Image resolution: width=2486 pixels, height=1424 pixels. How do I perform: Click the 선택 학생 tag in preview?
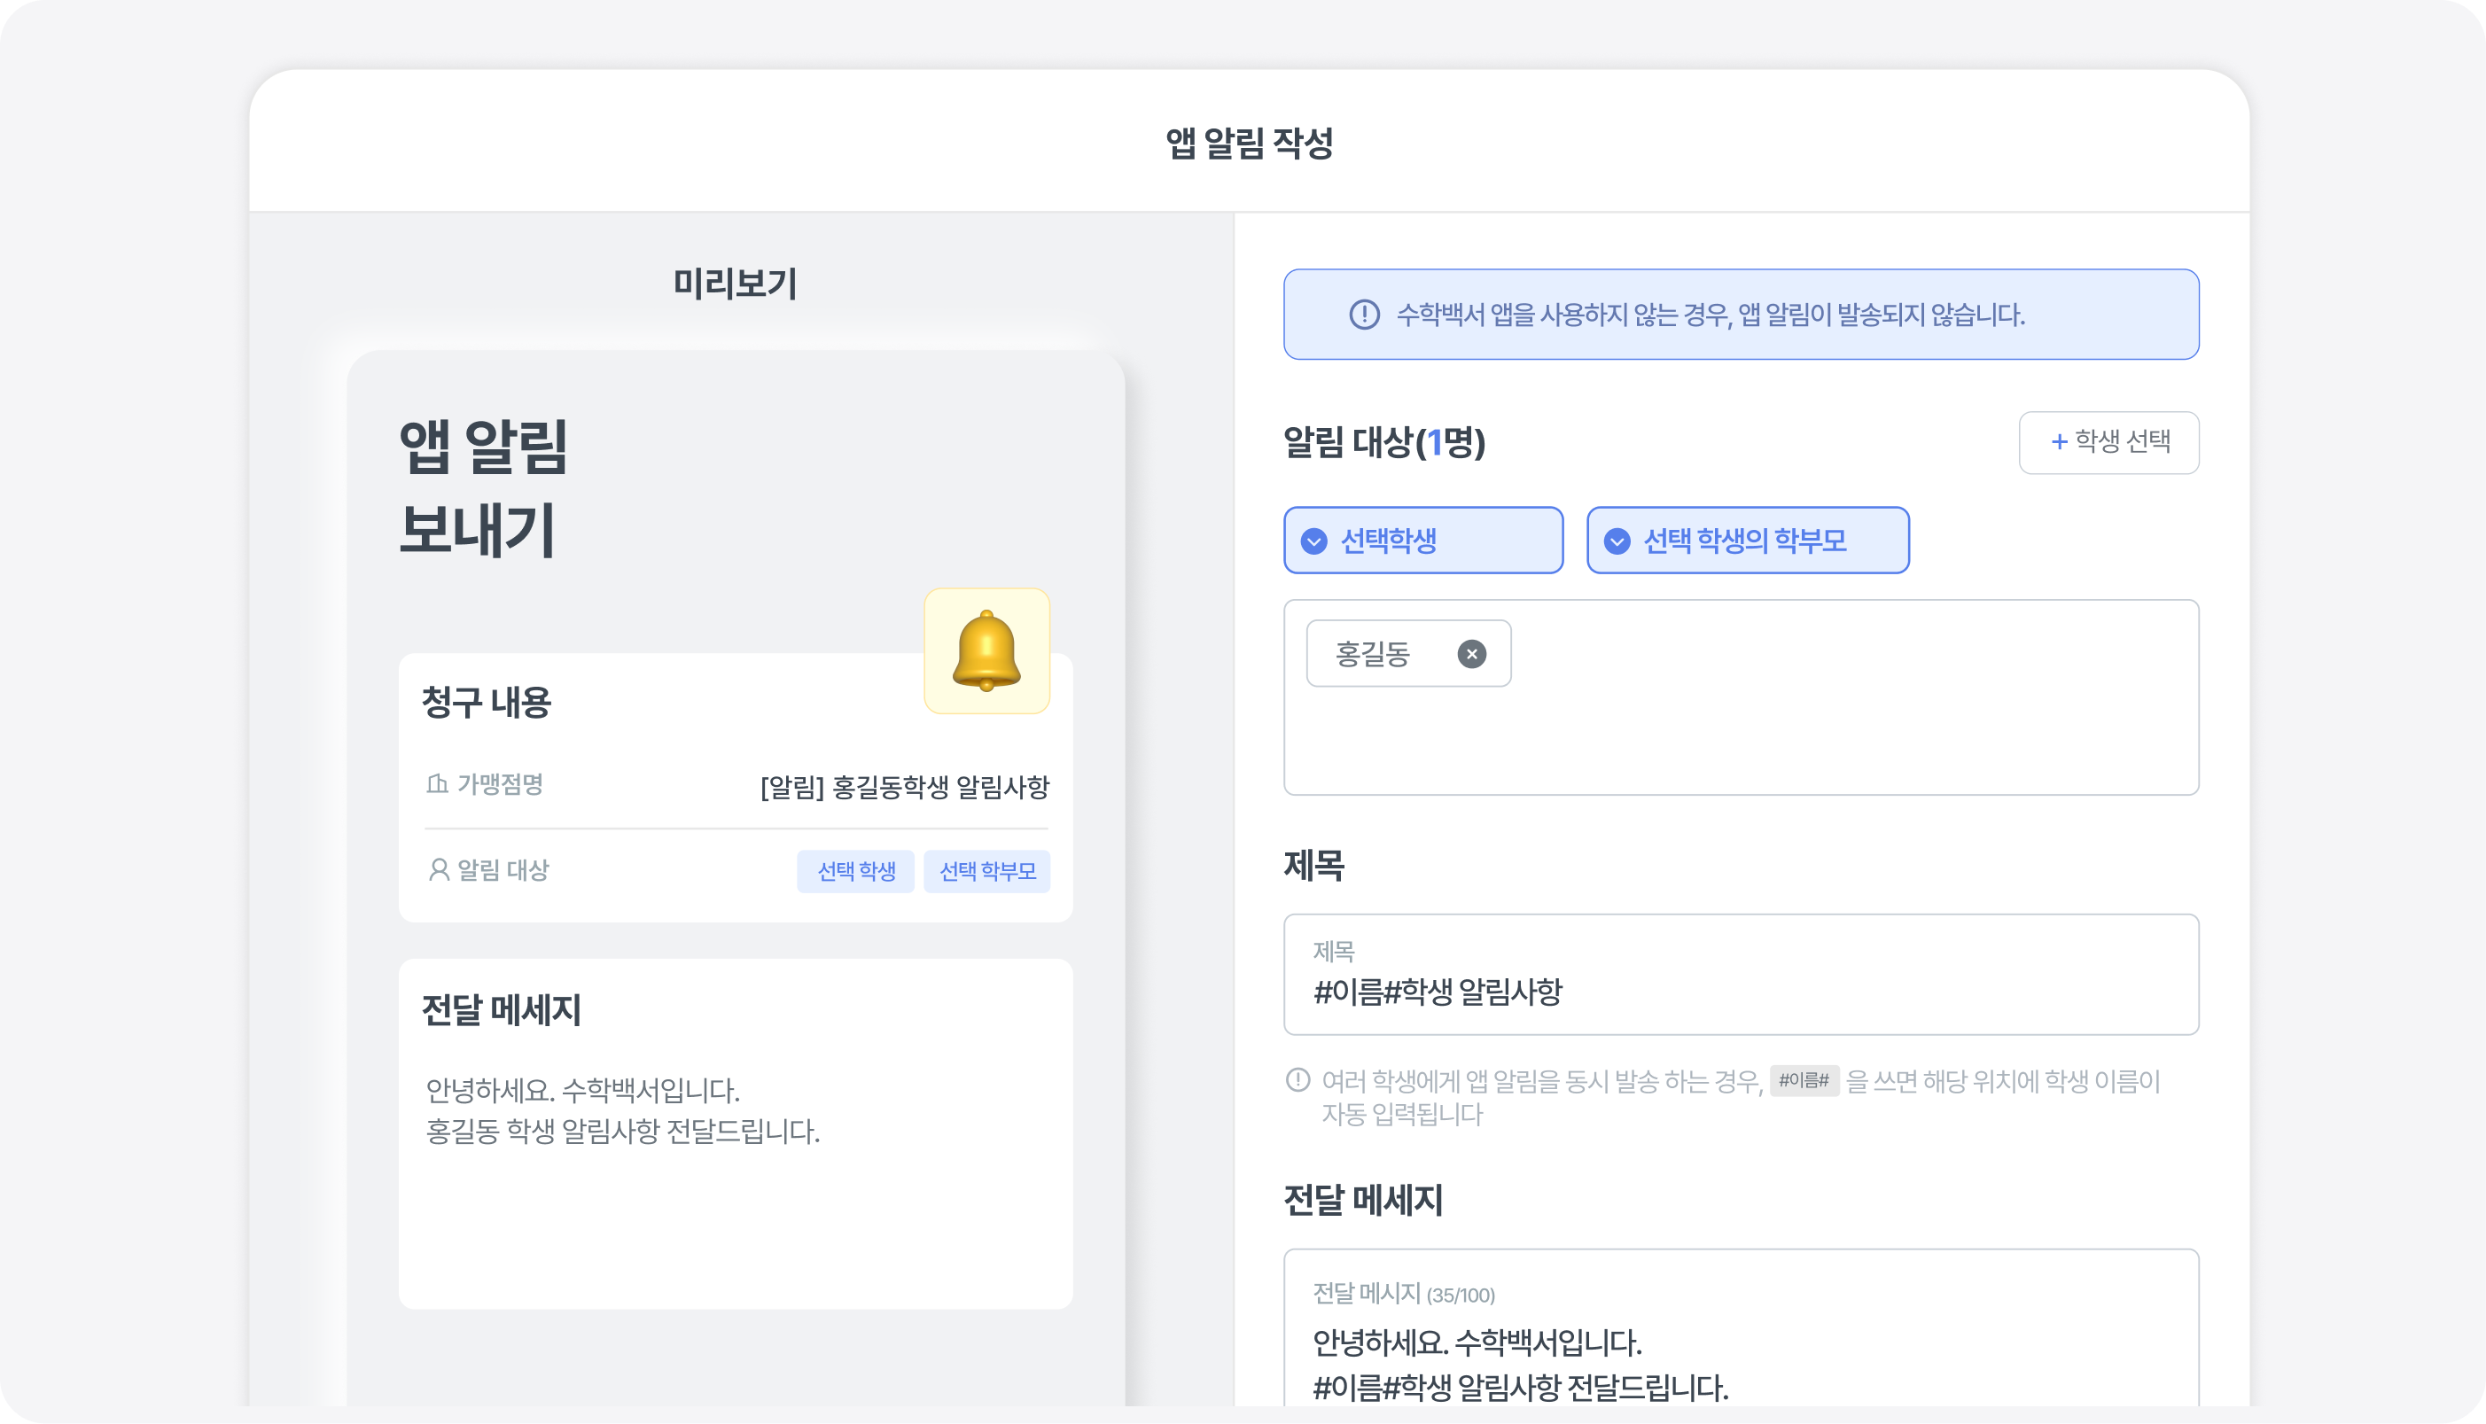tap(856, 870)
